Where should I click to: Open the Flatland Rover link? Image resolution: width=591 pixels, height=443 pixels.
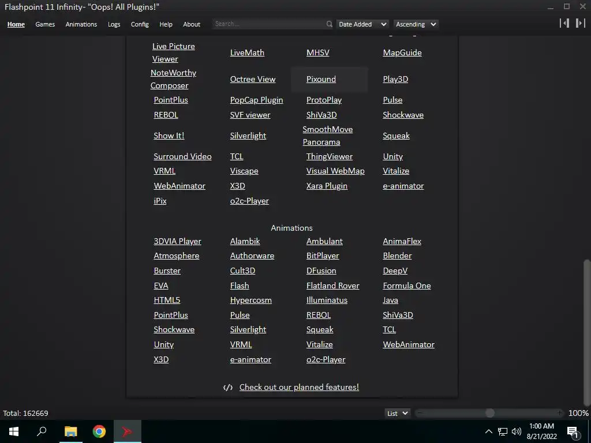[333, 286]
